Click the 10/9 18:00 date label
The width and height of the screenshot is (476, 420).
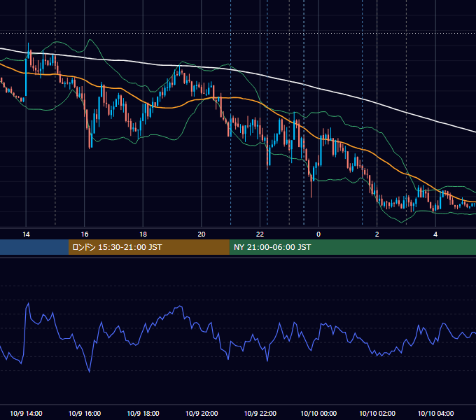(143, 413)
